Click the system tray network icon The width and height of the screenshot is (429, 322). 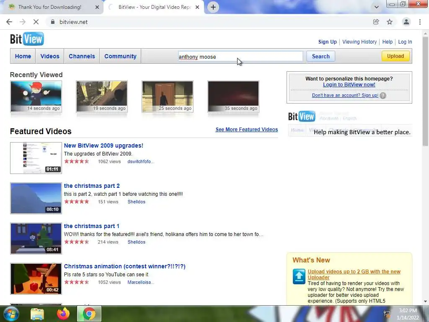pyautogui.click(x=387, y=314)
